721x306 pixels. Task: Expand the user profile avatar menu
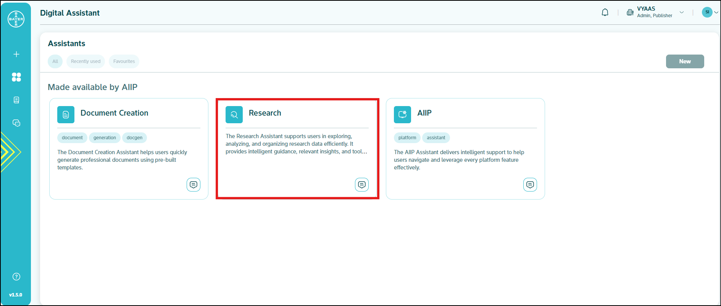tap(710, 12)
